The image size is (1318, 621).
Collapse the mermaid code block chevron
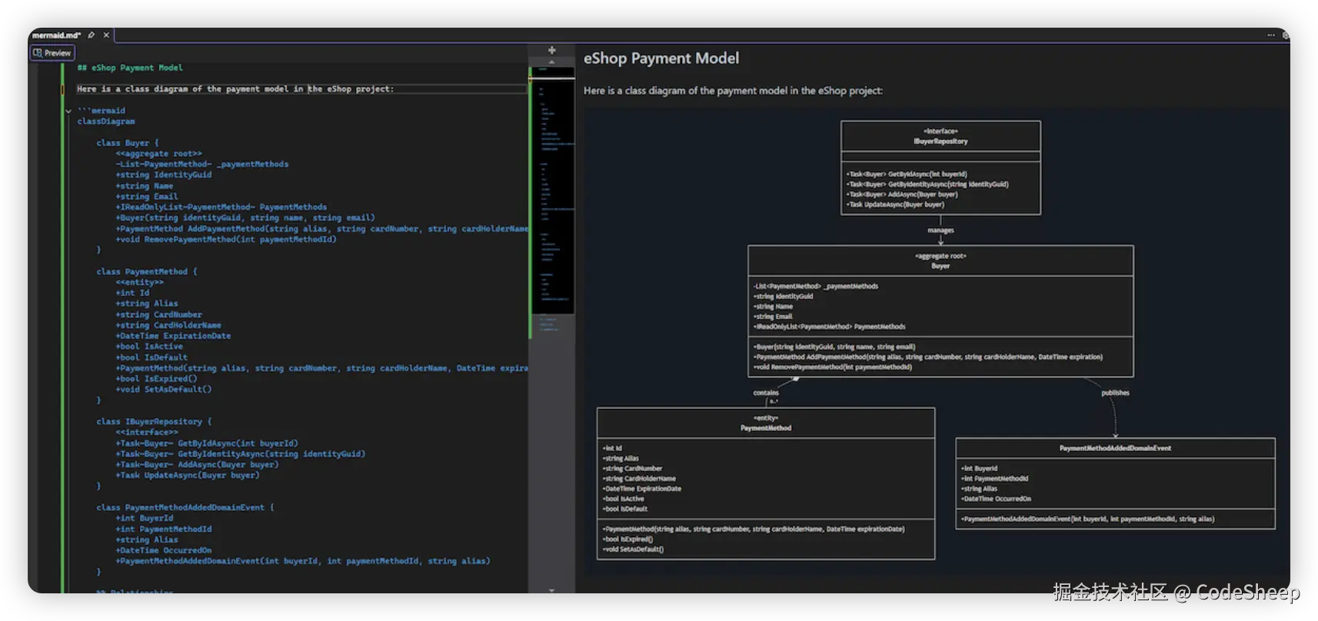(68, 111)
